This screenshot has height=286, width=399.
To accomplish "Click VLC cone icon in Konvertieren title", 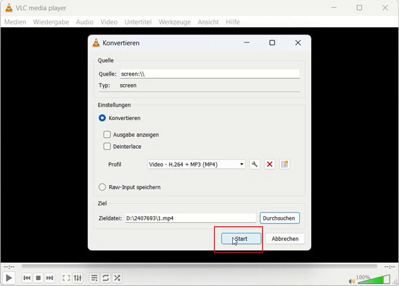I will point(96,43).
